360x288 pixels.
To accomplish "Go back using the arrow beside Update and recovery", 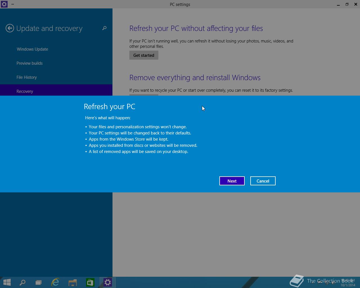I will coord(10,28).
